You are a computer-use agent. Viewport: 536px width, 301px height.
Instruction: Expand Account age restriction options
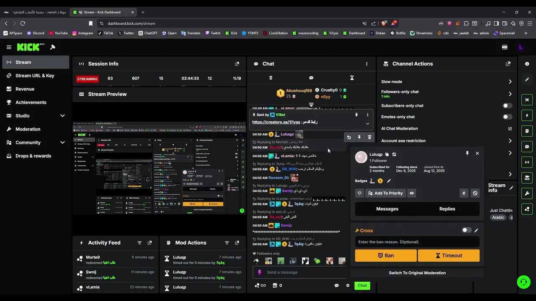tap(510, 141)
